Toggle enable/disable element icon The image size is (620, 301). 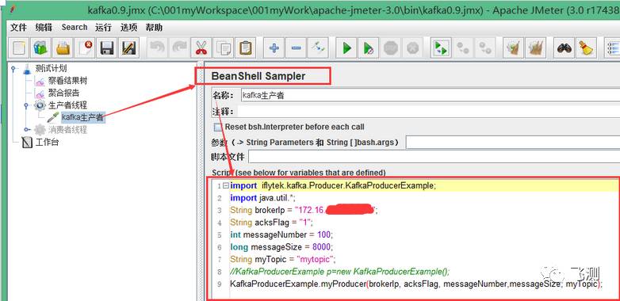[318, 48]
